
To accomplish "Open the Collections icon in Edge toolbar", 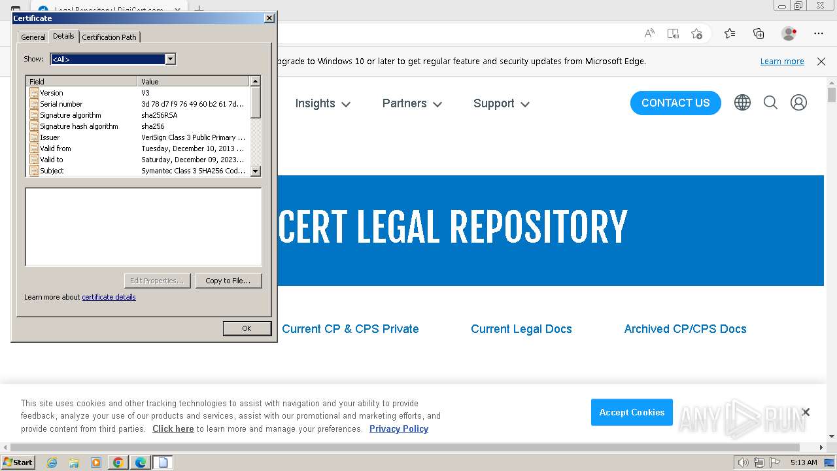I will (759, 33).
